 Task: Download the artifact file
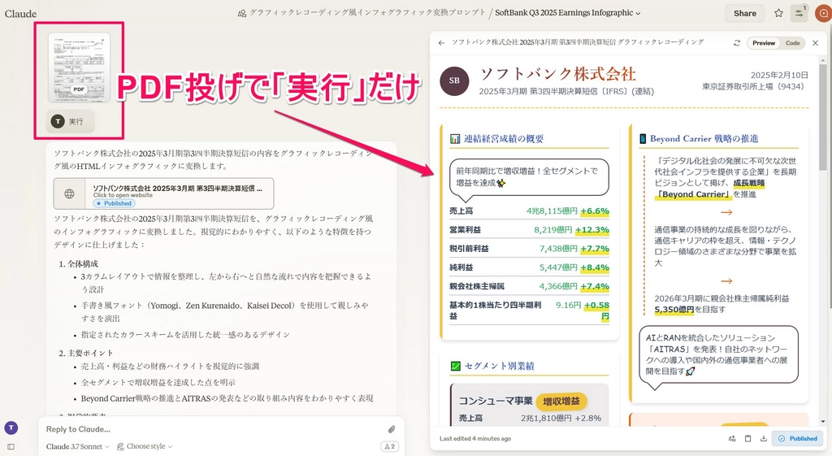tap(764, 438)
